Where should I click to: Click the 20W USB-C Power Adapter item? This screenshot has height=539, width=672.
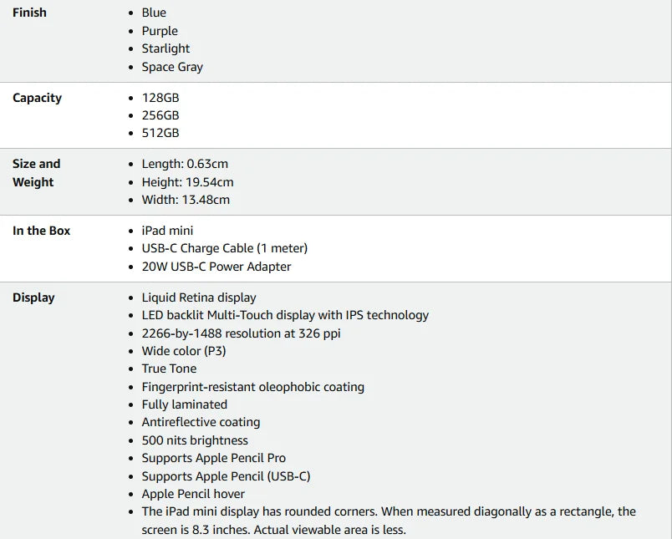pos(216,267)
